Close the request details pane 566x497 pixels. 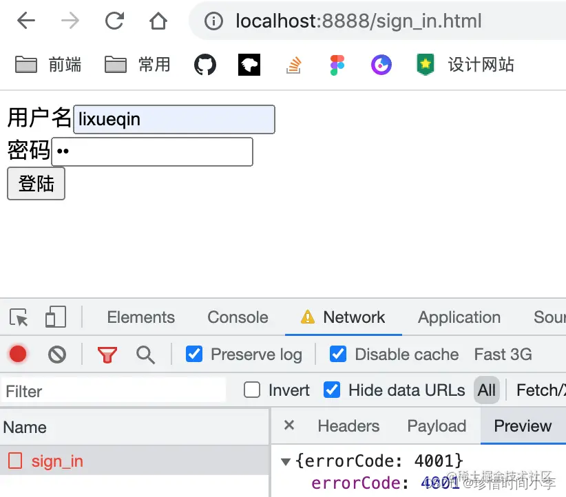pyautogui.click(x=289, y=425)
